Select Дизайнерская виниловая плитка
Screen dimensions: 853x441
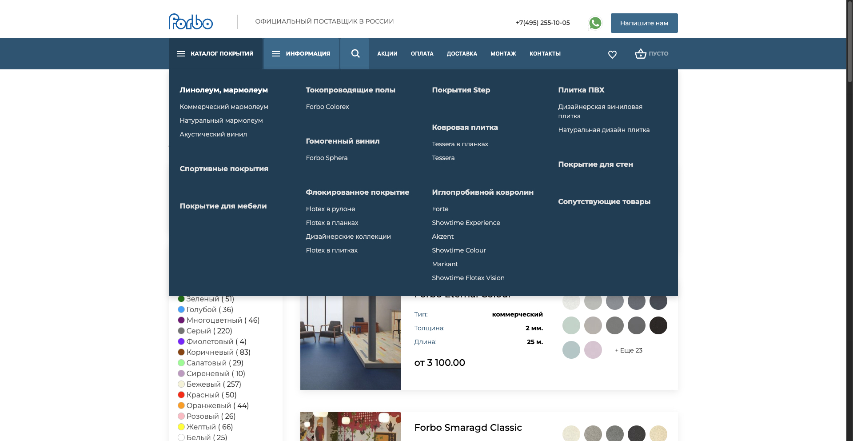tap(600, 111)
